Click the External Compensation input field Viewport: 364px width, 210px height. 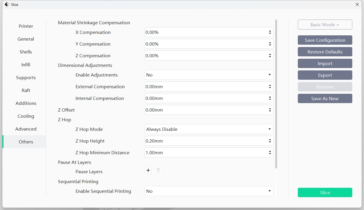click(205, 87)
